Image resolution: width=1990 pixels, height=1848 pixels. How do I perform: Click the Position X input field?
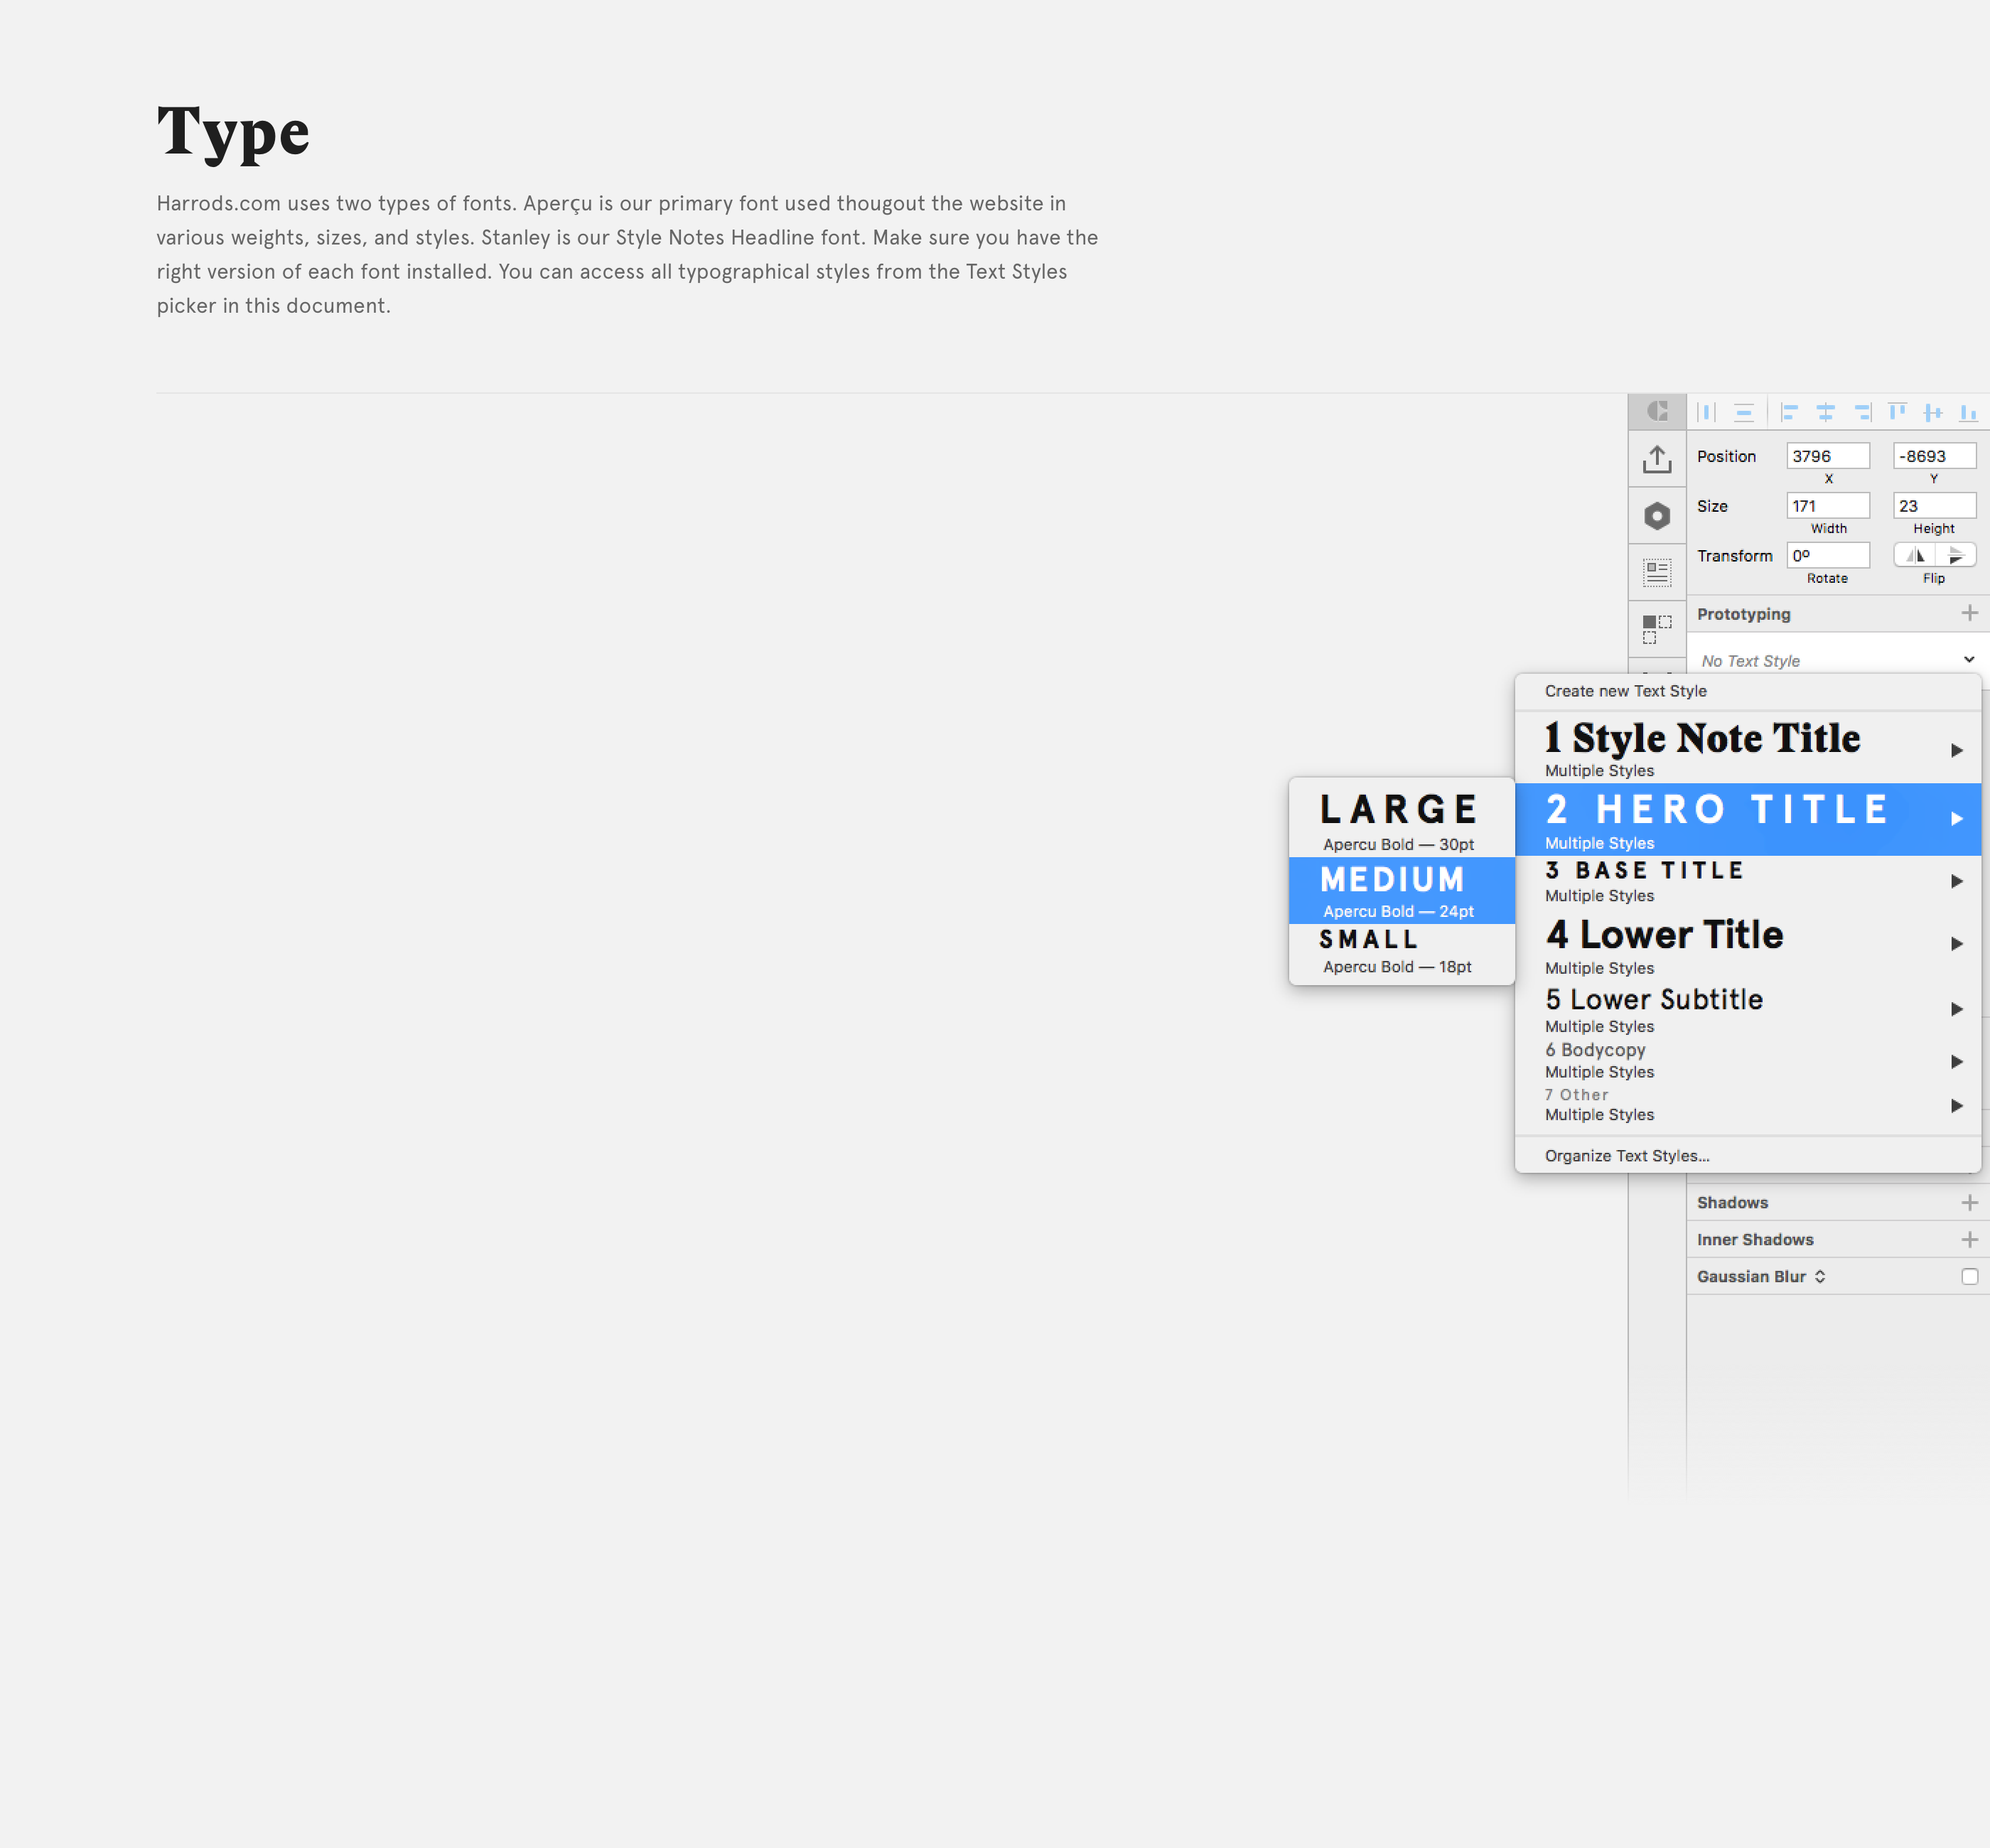pyautogui.click(x=1827, y=456)
